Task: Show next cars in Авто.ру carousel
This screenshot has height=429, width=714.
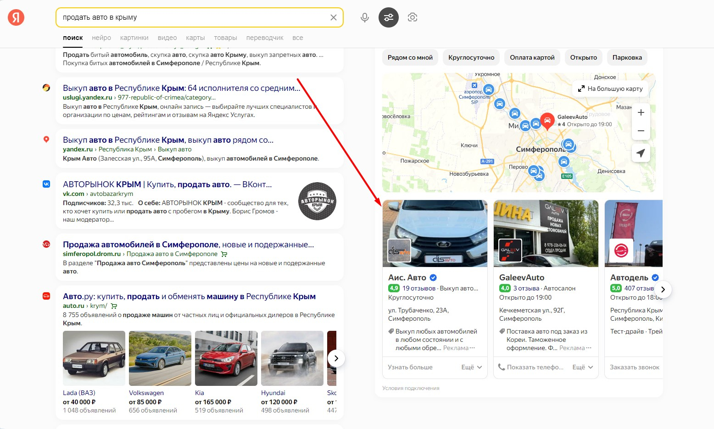Action: pyautogui.click(x=336, y=358)
